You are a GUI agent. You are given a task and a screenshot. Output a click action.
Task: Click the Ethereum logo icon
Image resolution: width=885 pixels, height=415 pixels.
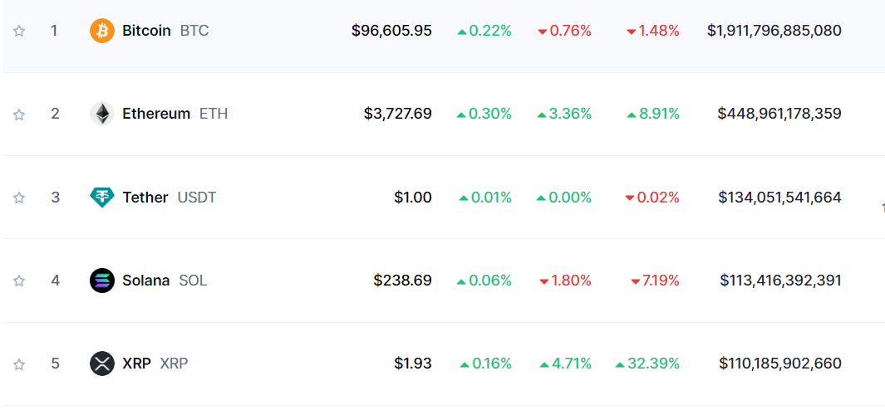click(x=102, y=114)
